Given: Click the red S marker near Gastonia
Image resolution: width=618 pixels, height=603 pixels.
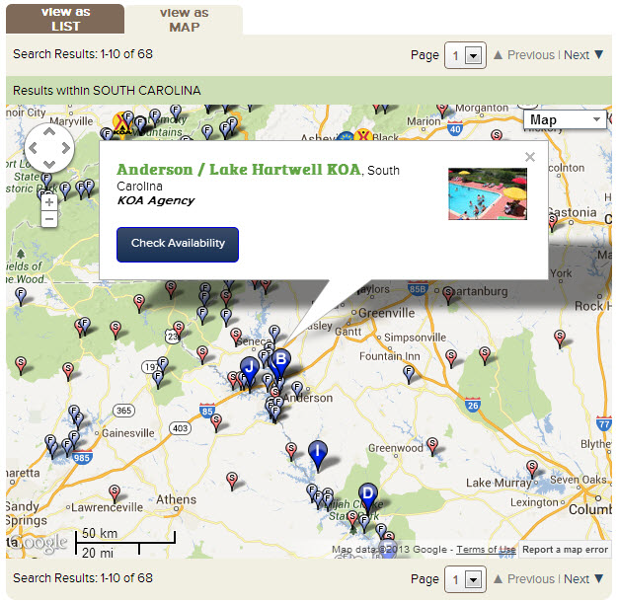Looking at the screenshot, I should tap(553, 222).
